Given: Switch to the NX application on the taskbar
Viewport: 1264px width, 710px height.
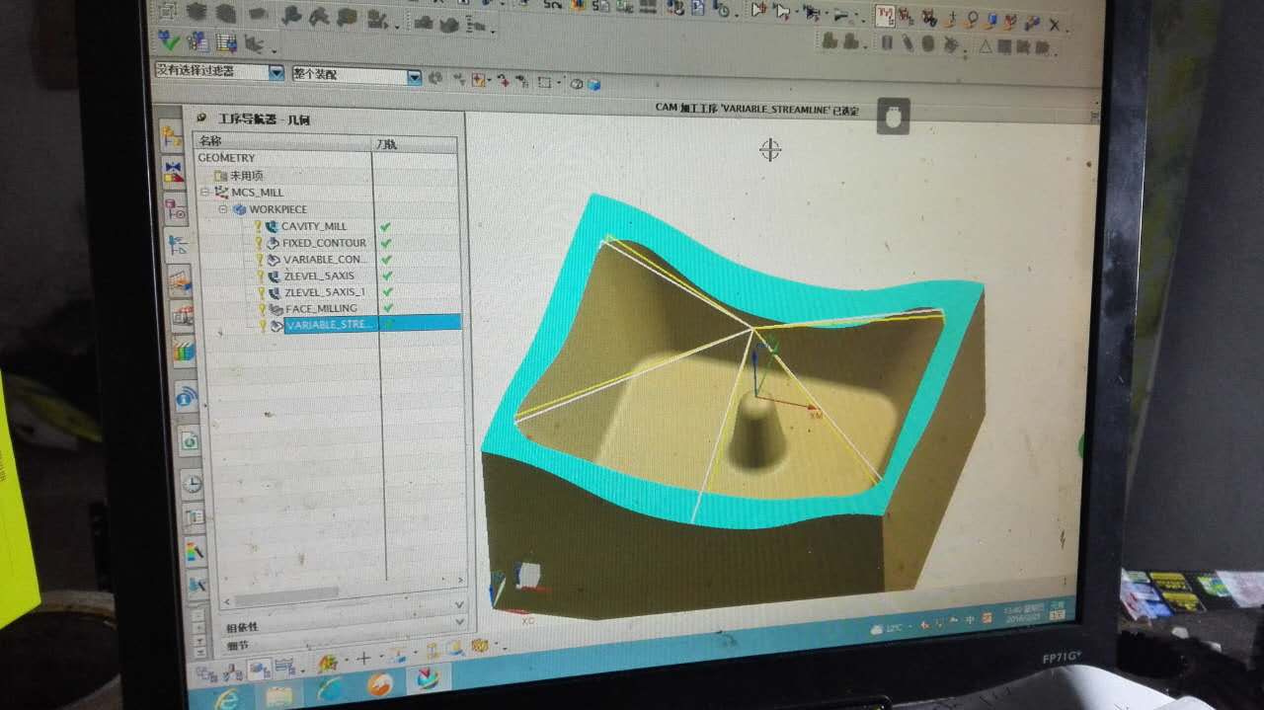Looking at the screenshot, I should pos(429,679).
